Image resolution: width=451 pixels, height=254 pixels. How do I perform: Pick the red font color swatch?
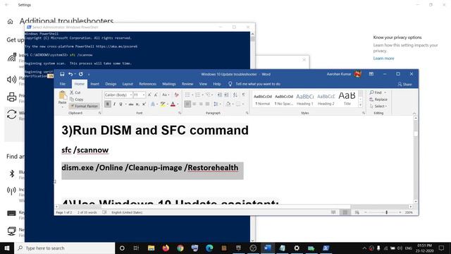[173, 104]
